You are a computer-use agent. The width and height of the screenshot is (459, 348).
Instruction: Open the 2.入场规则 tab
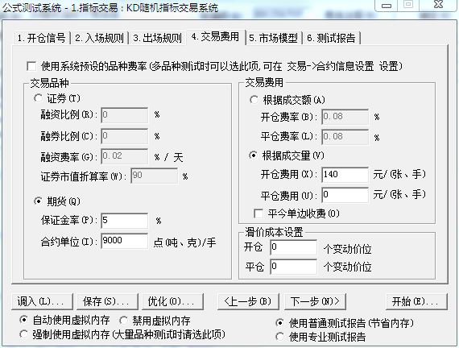[100, 38]
